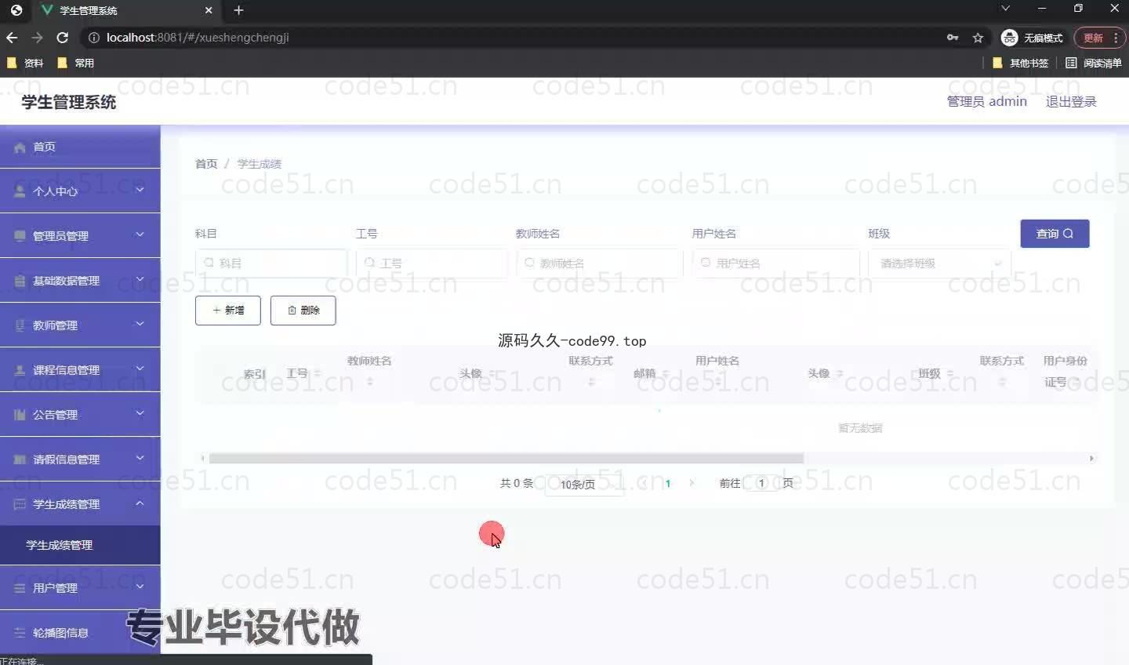Open the saved password key icon

coord(953,38)
